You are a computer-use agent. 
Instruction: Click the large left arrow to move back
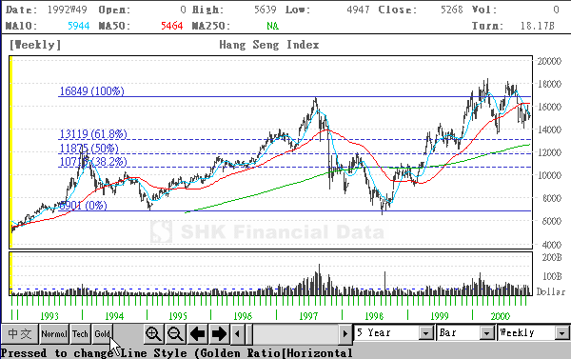pyautogui.click(x=197, y=334)
